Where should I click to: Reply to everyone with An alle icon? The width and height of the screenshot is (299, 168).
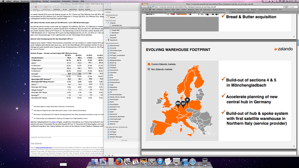coord(65,7)
